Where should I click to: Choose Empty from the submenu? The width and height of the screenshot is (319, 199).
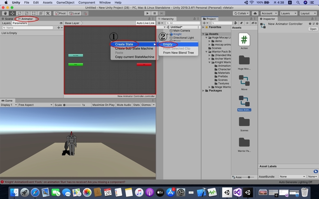tap(178, 44)
